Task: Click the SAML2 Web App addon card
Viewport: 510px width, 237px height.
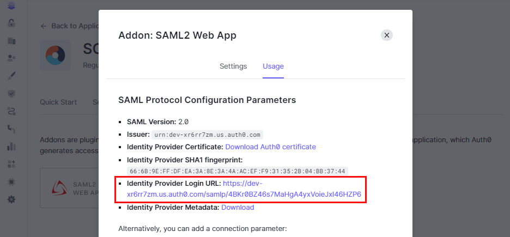Action: coord(69,188)
